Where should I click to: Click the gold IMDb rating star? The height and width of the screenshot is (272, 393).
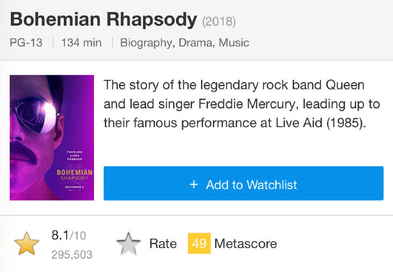27,243
